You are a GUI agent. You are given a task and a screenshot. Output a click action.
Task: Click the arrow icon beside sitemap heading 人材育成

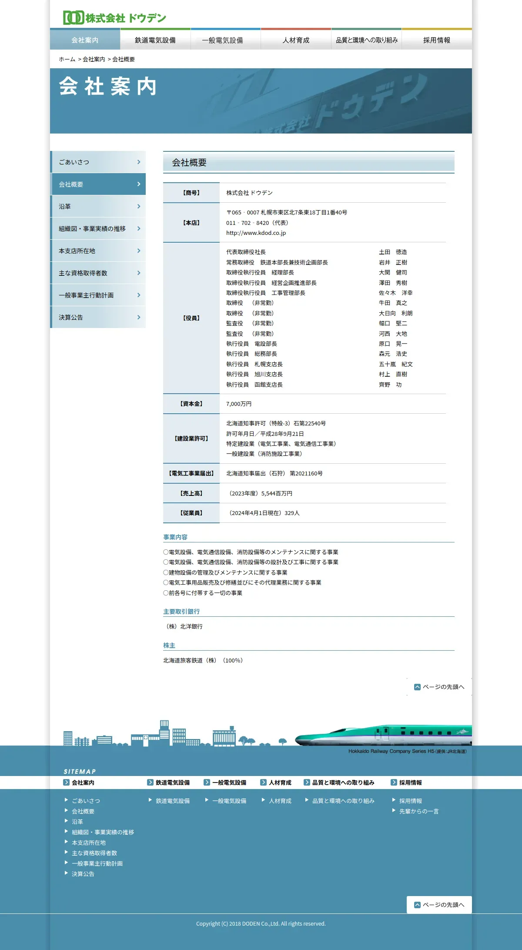coord(263,782)
